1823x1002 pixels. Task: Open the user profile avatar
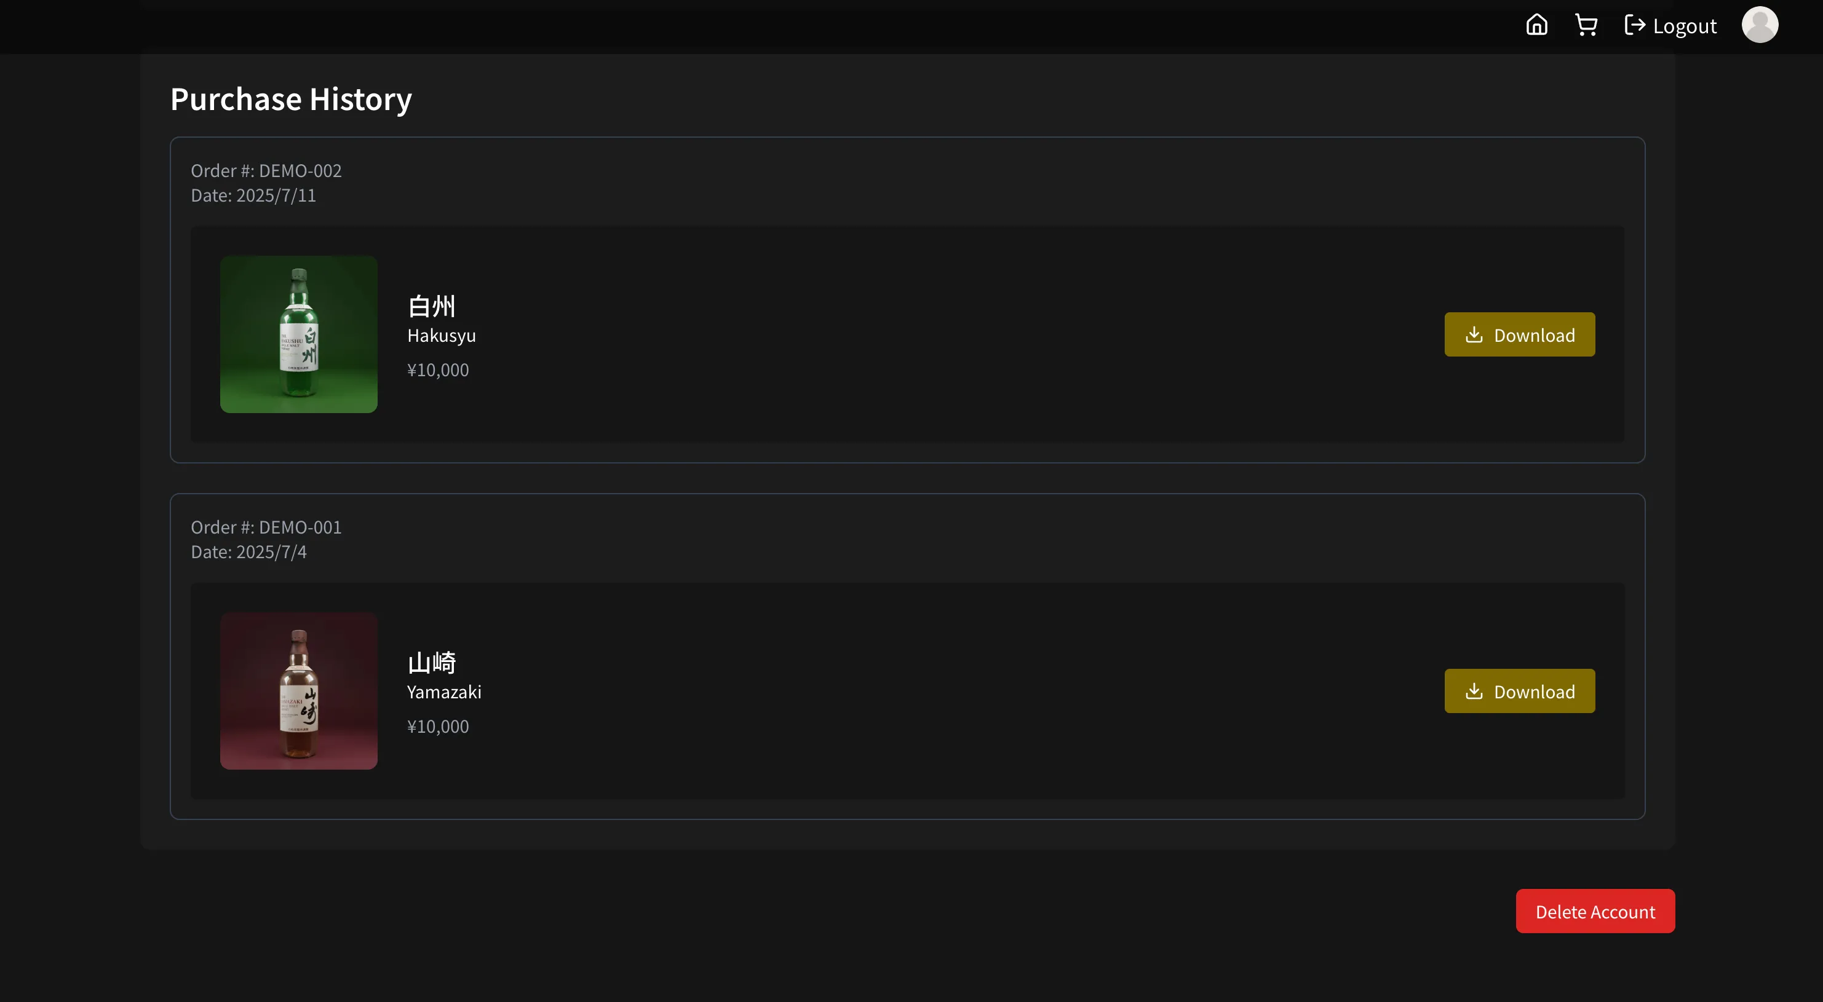(1759, 25)
